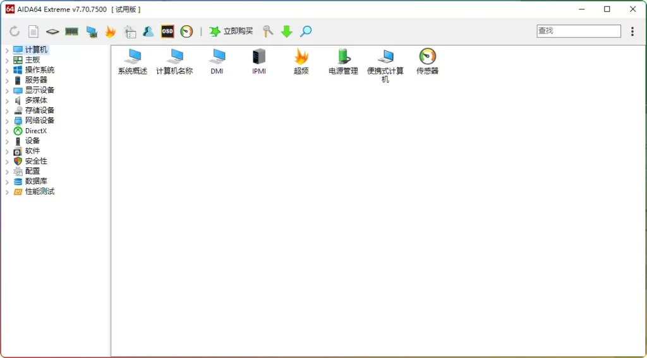The height and width of the screenshot is (358, 647).
Task: Expand the 网络设备 tree node arrow
Action: [7, 121]
